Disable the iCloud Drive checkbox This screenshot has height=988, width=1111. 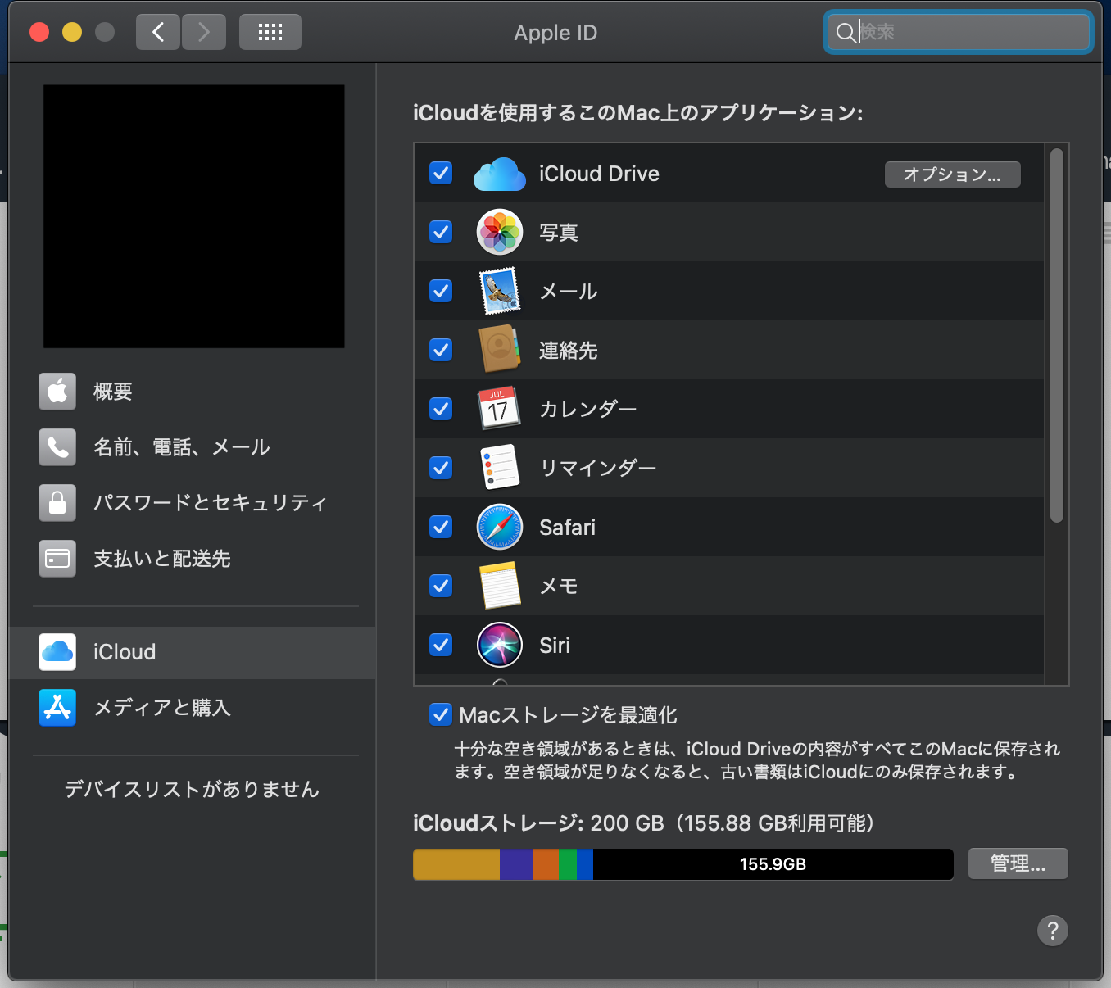point(440,173)
